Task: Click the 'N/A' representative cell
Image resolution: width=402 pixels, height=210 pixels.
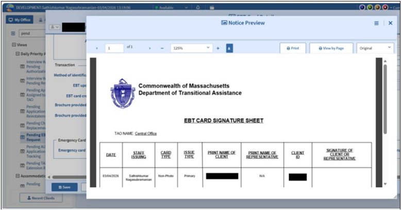Action: (262, 176)
